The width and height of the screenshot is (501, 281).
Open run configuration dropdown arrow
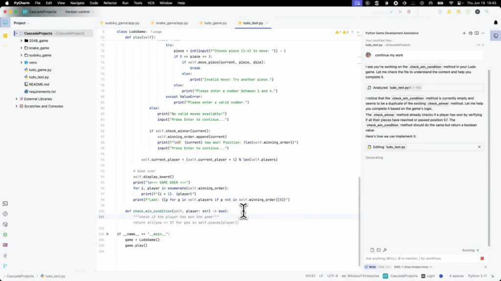point(391,12)
